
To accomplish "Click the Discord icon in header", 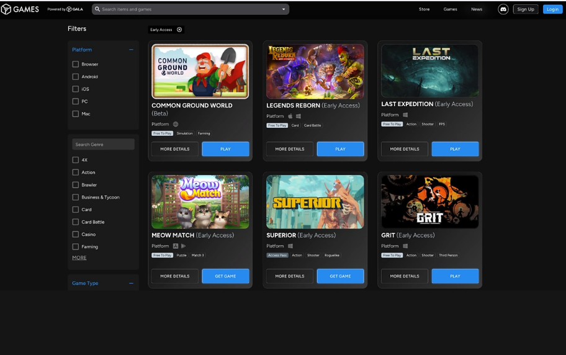I will coord(503,9).
